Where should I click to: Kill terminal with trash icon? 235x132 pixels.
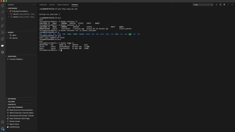pyautogui.click(x=224, y=5)
